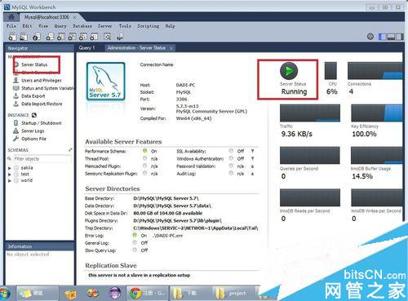408x301 pixels.
Task: Open Data Import/Restore item
Action: click(42, 104)
